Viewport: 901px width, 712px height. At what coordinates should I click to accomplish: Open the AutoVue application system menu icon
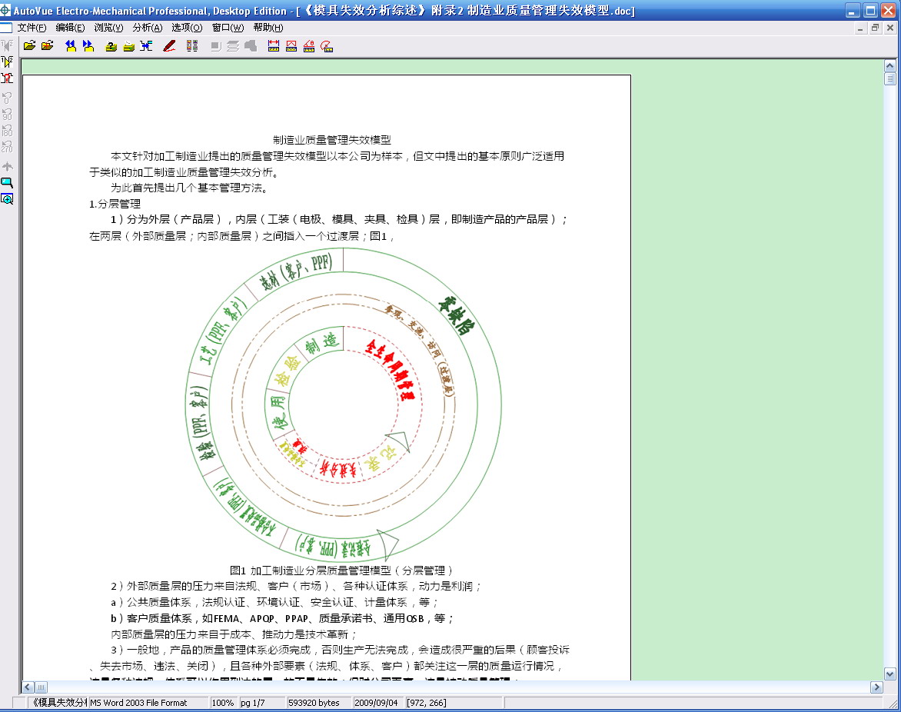pos(5,10)
